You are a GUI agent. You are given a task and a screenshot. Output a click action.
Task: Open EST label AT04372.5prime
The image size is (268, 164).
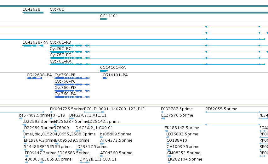tap(116, 140)
